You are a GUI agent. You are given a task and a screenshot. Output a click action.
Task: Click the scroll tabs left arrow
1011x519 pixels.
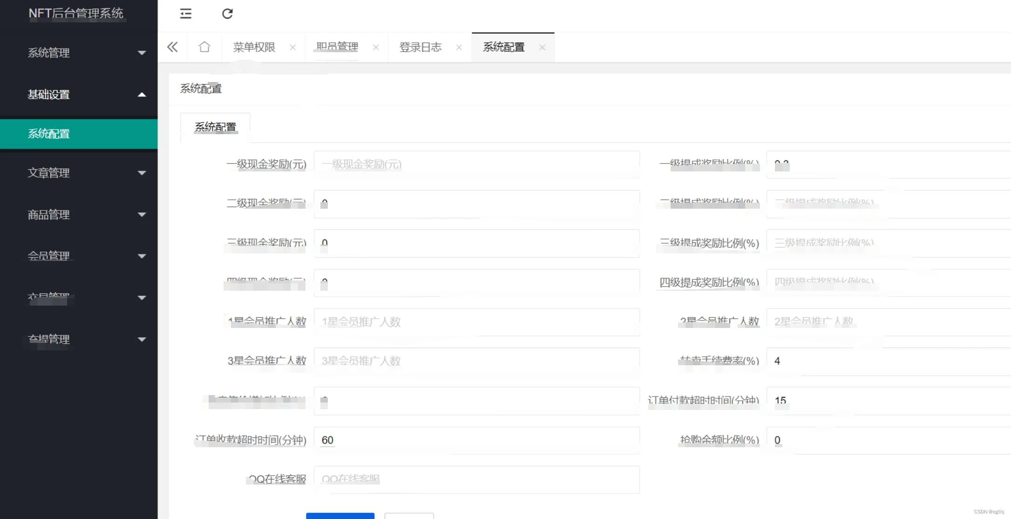pyautogui.click(x=172, y=47)
